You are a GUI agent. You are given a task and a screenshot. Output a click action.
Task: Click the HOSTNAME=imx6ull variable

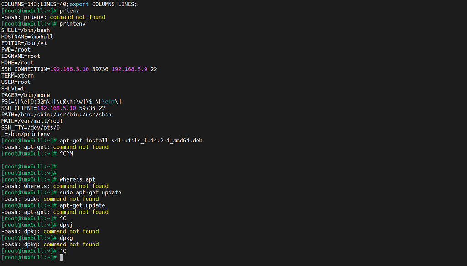[x=27, y=37]
